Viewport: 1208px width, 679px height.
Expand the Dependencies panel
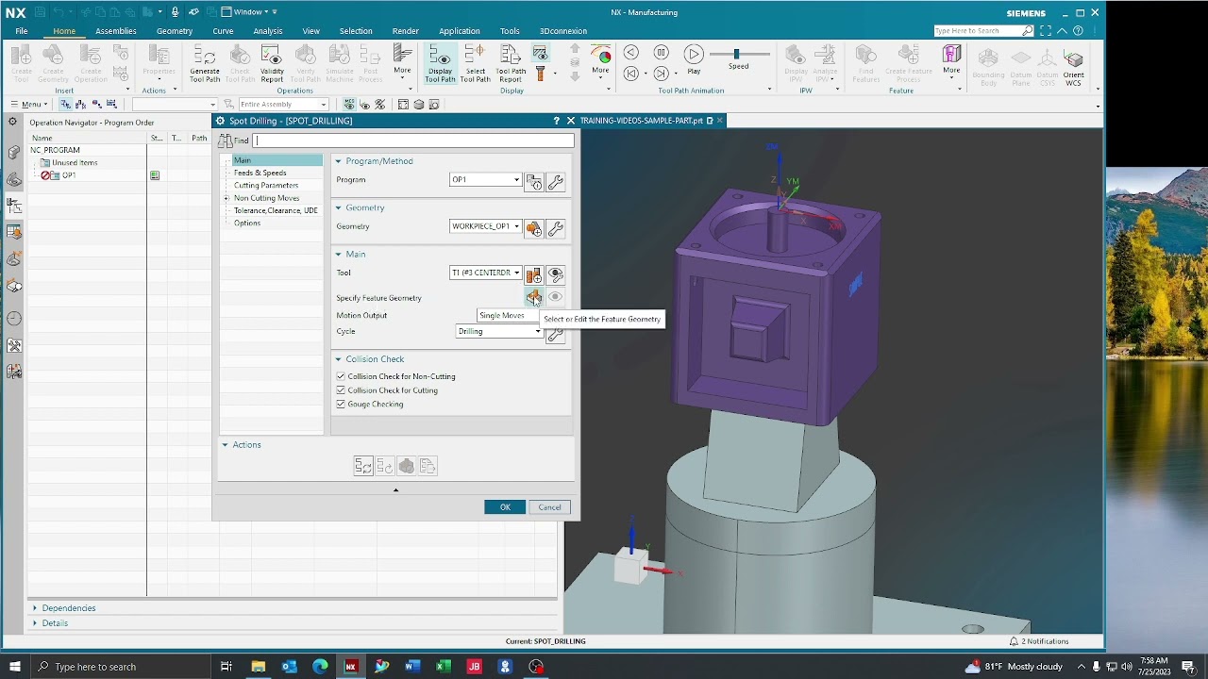(35, 608)
